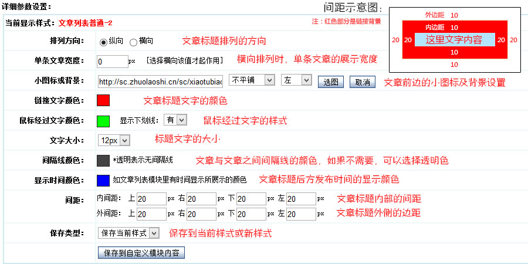
Task: Open the 不平铺 tiling dropdown
Action: pos(252,80)
